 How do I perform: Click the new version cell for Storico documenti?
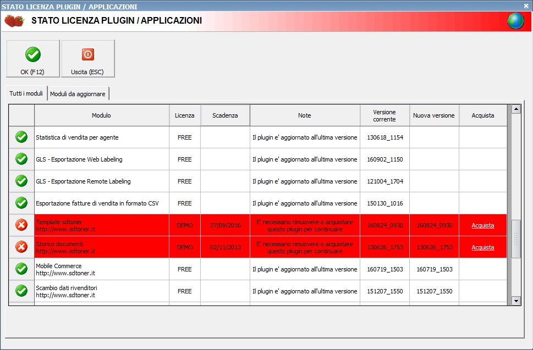click(435, 247)
